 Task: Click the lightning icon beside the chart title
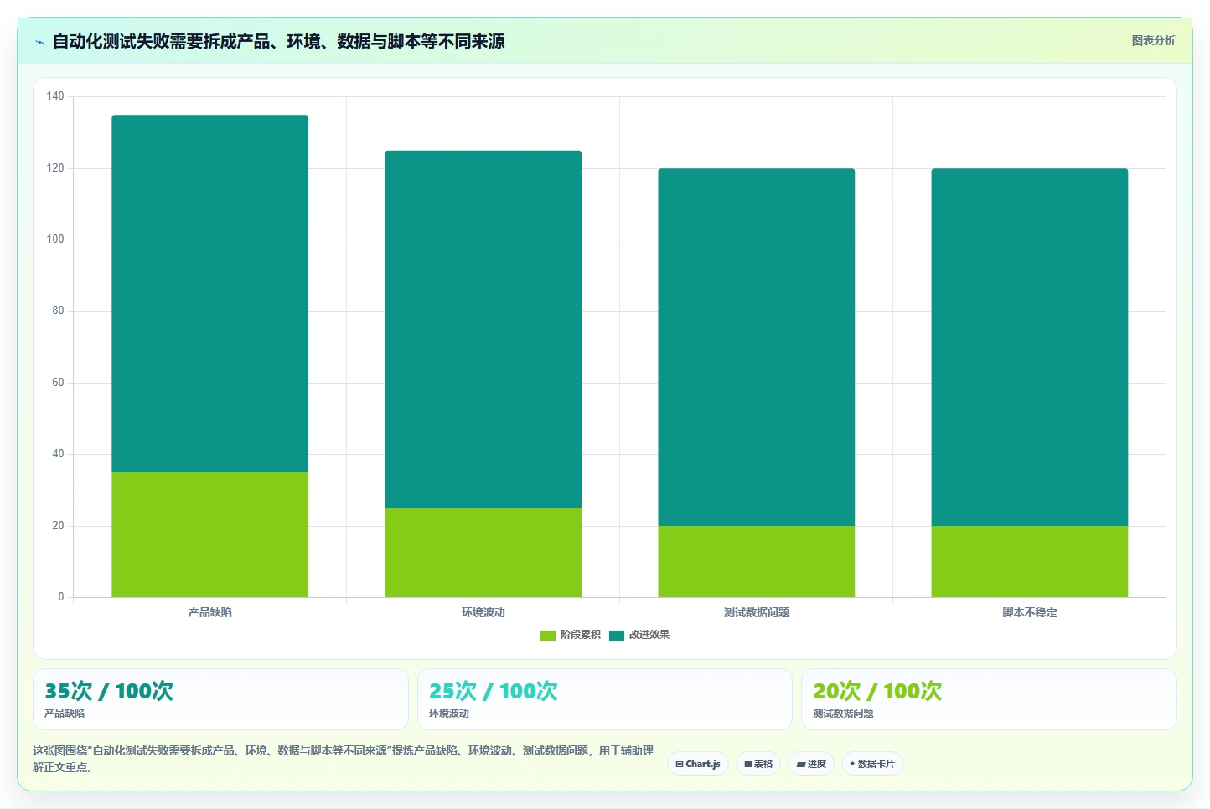[39, 42]
